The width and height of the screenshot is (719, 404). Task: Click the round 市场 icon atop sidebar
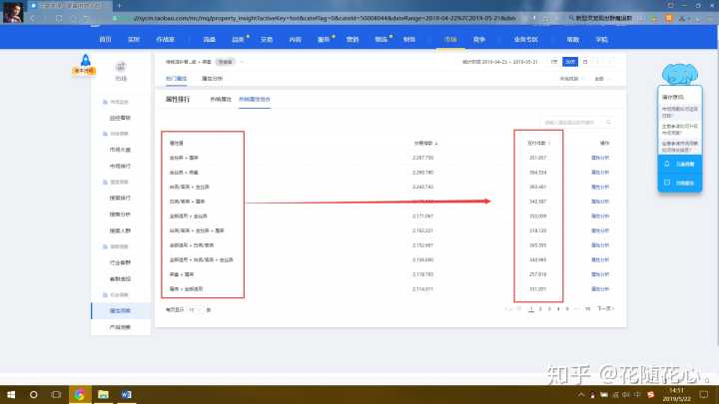(x=121, y=66)
